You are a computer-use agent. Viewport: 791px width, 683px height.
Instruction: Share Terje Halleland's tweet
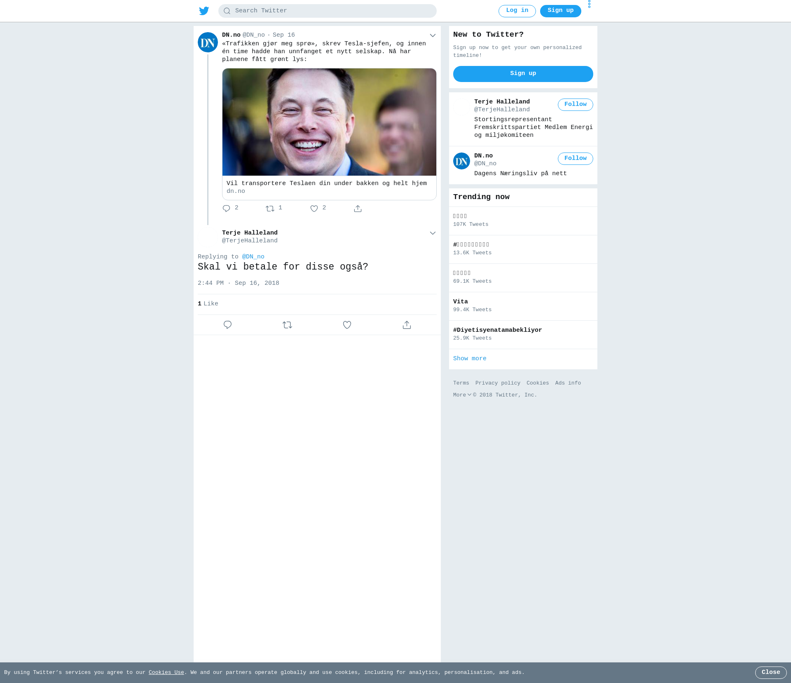[407, 325]
